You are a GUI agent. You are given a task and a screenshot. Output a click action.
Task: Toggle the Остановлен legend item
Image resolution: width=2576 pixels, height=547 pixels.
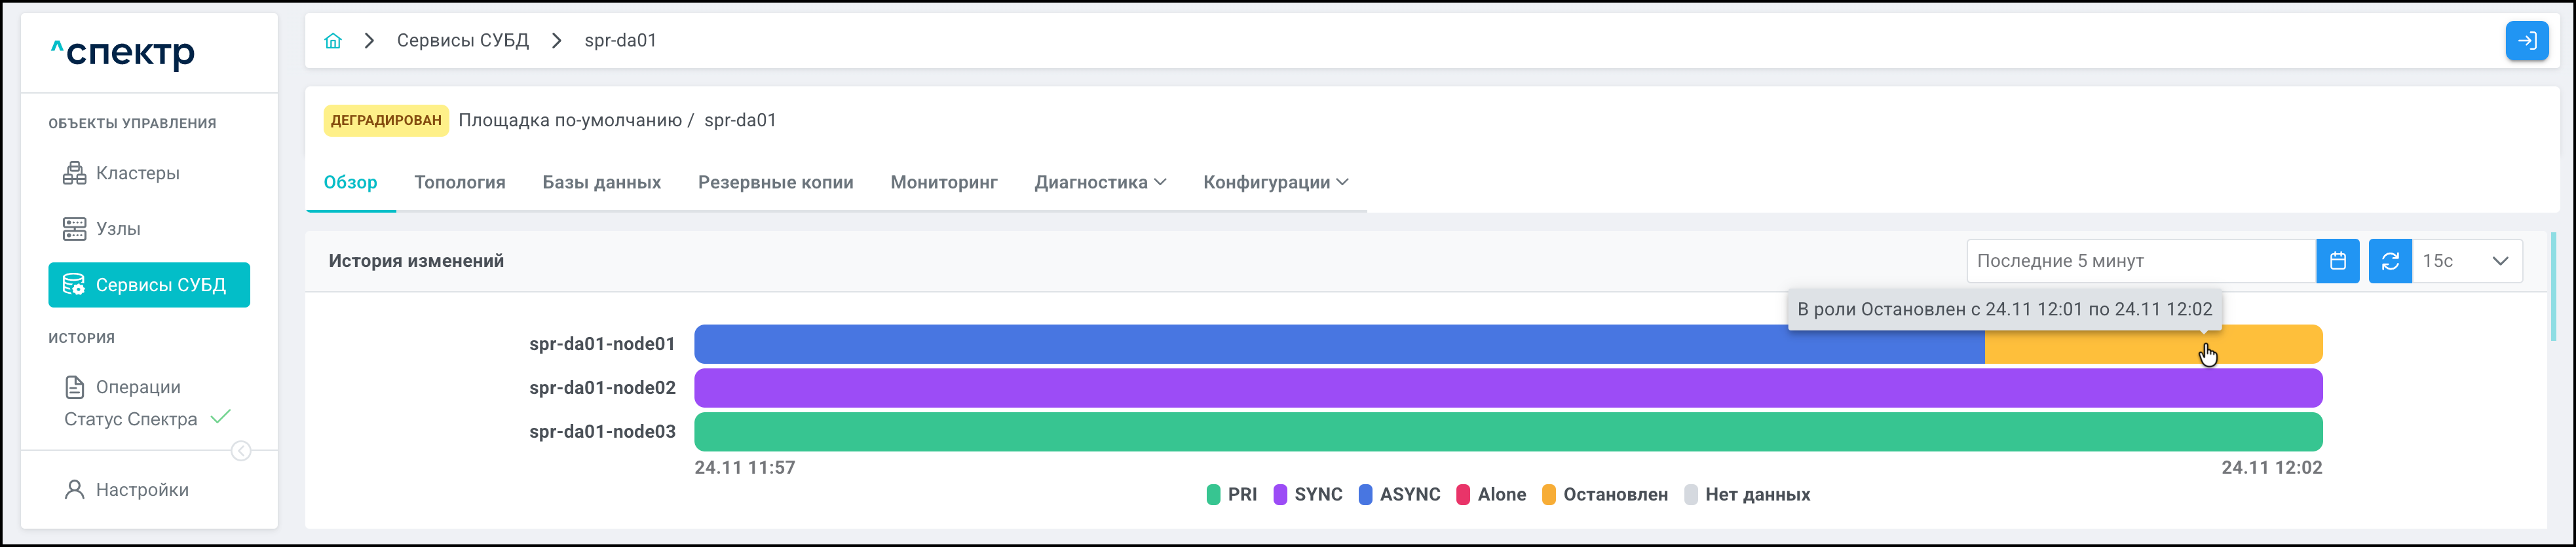[x=1605, y=495]
